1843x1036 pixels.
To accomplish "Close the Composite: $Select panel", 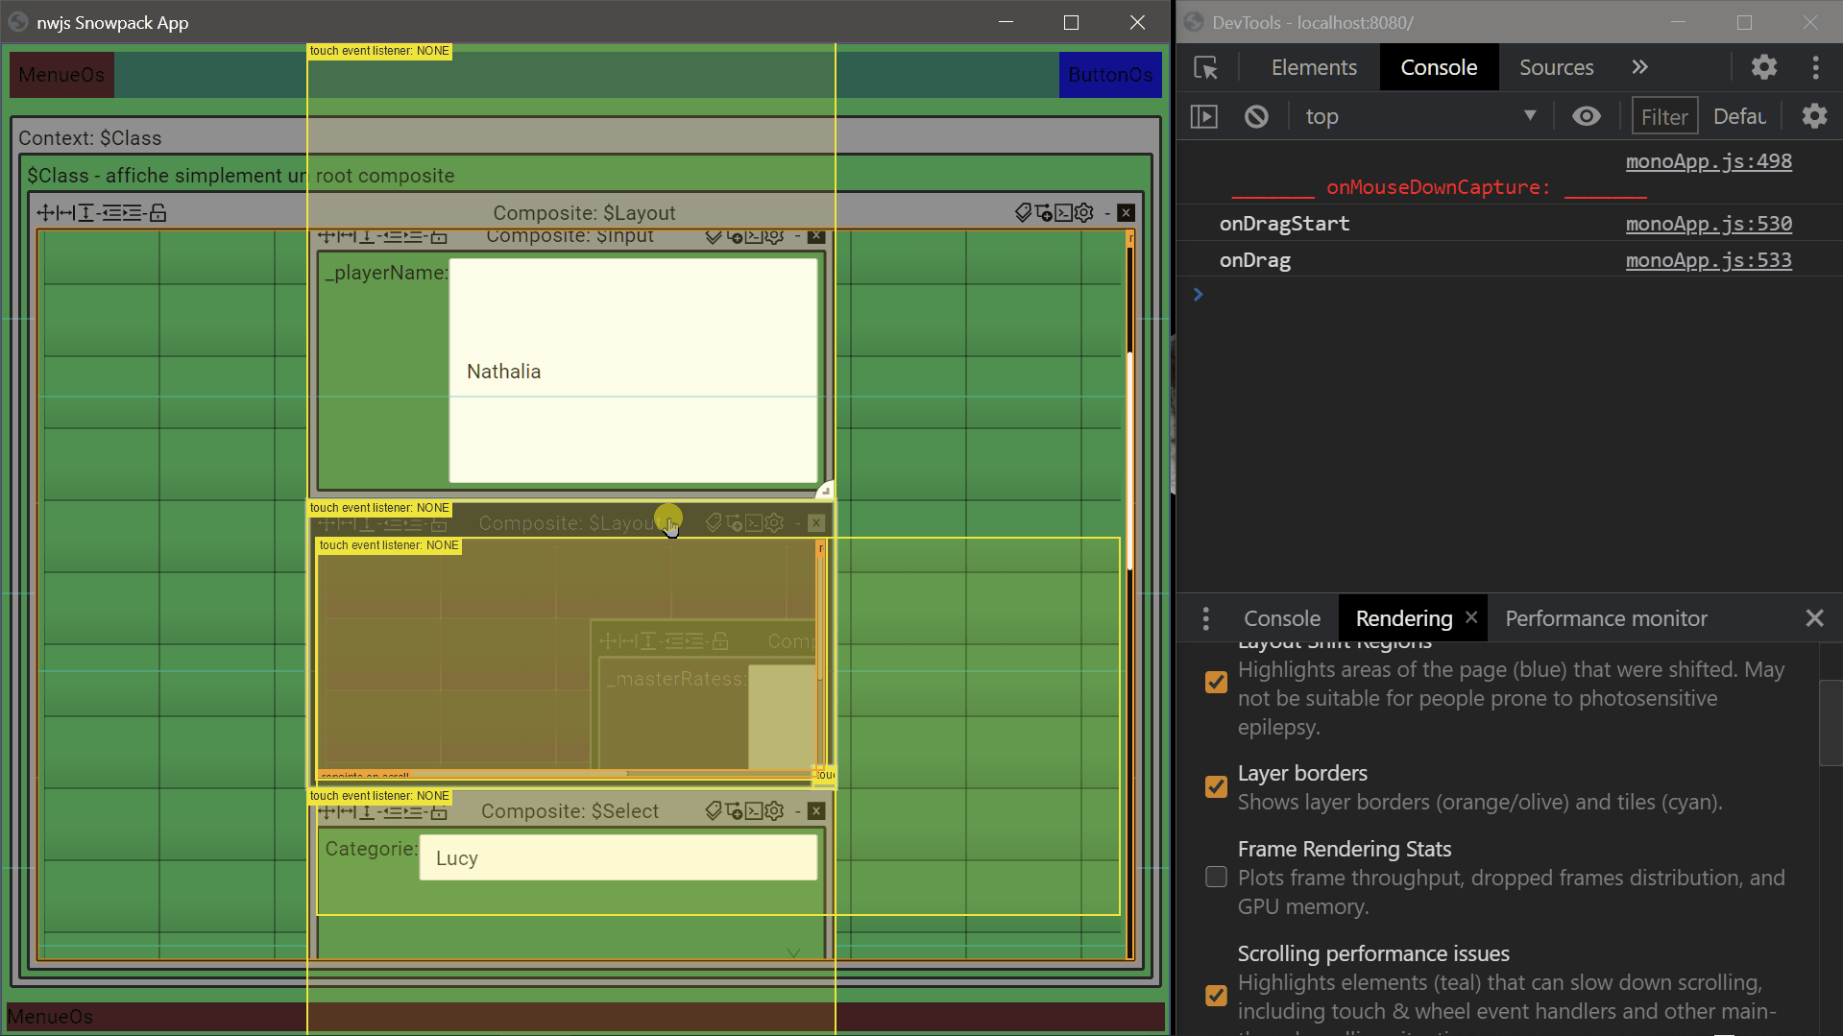I will point(816,811).
